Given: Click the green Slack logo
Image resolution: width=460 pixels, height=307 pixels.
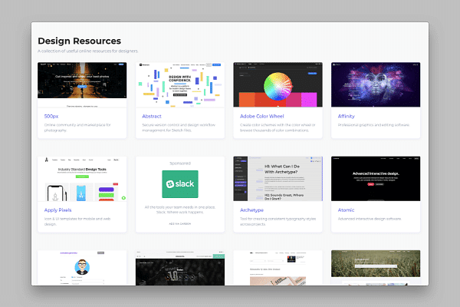Looking at the screenshot, I should 179,187.
